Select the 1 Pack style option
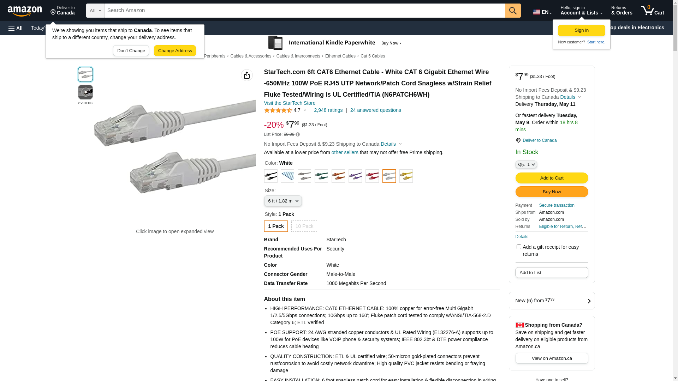Screen dimensions: 678x381 click(276, 226)
